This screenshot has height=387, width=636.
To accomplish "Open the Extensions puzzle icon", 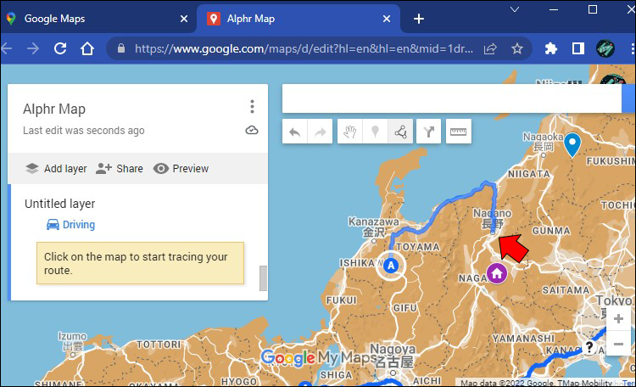I will click(550, 48).
